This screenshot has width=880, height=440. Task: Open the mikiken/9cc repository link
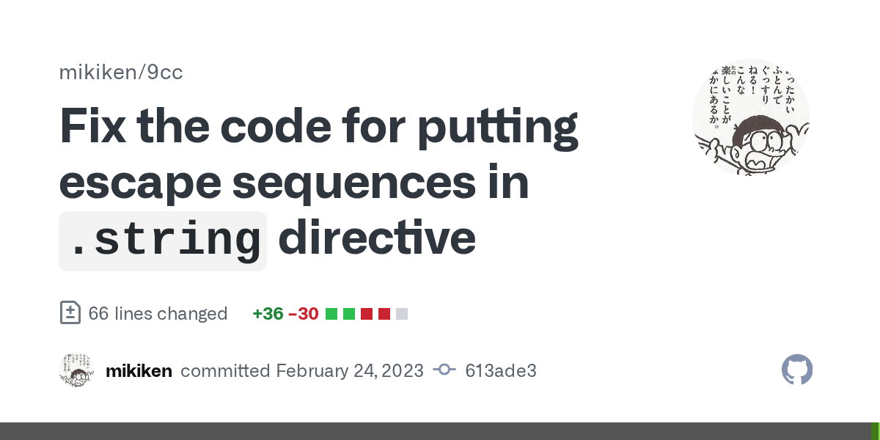(x=121, y=73)
